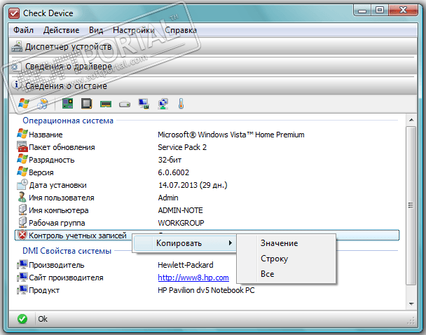426x335 pixels.
Task: Maximize the Check Device window
Action: pos(380,11)
